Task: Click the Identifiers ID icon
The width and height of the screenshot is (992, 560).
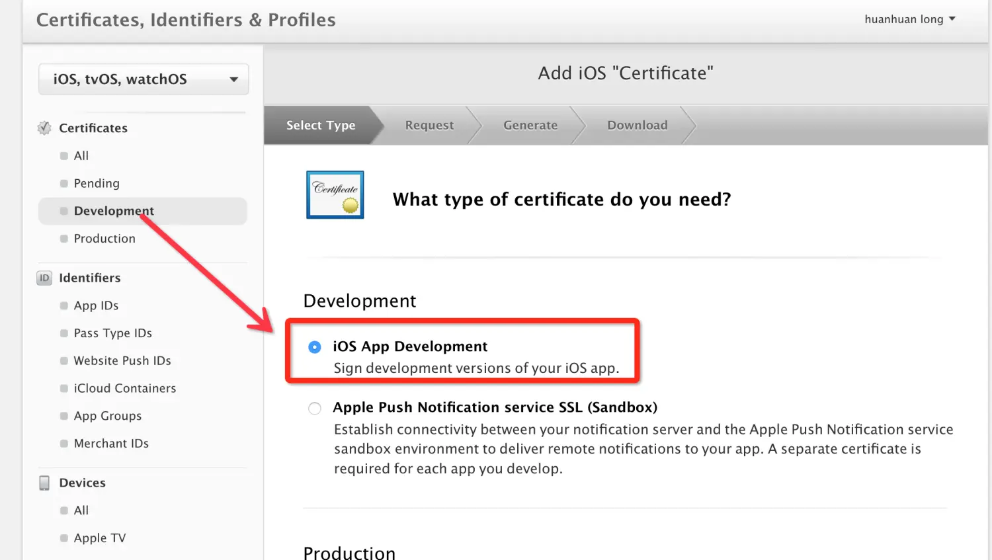Action: [x=44, y=278]
